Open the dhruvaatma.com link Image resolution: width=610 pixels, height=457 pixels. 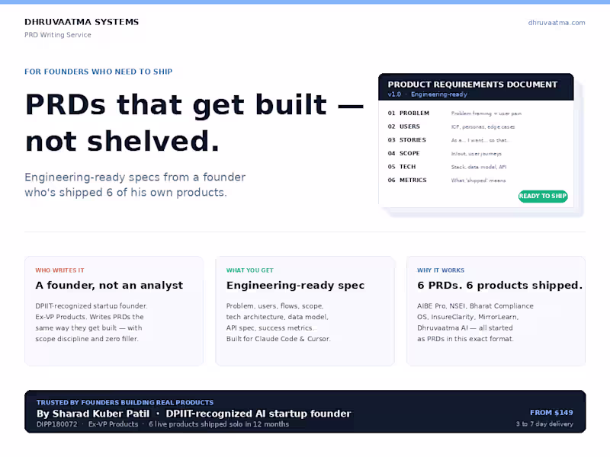[x=557, y=23]
